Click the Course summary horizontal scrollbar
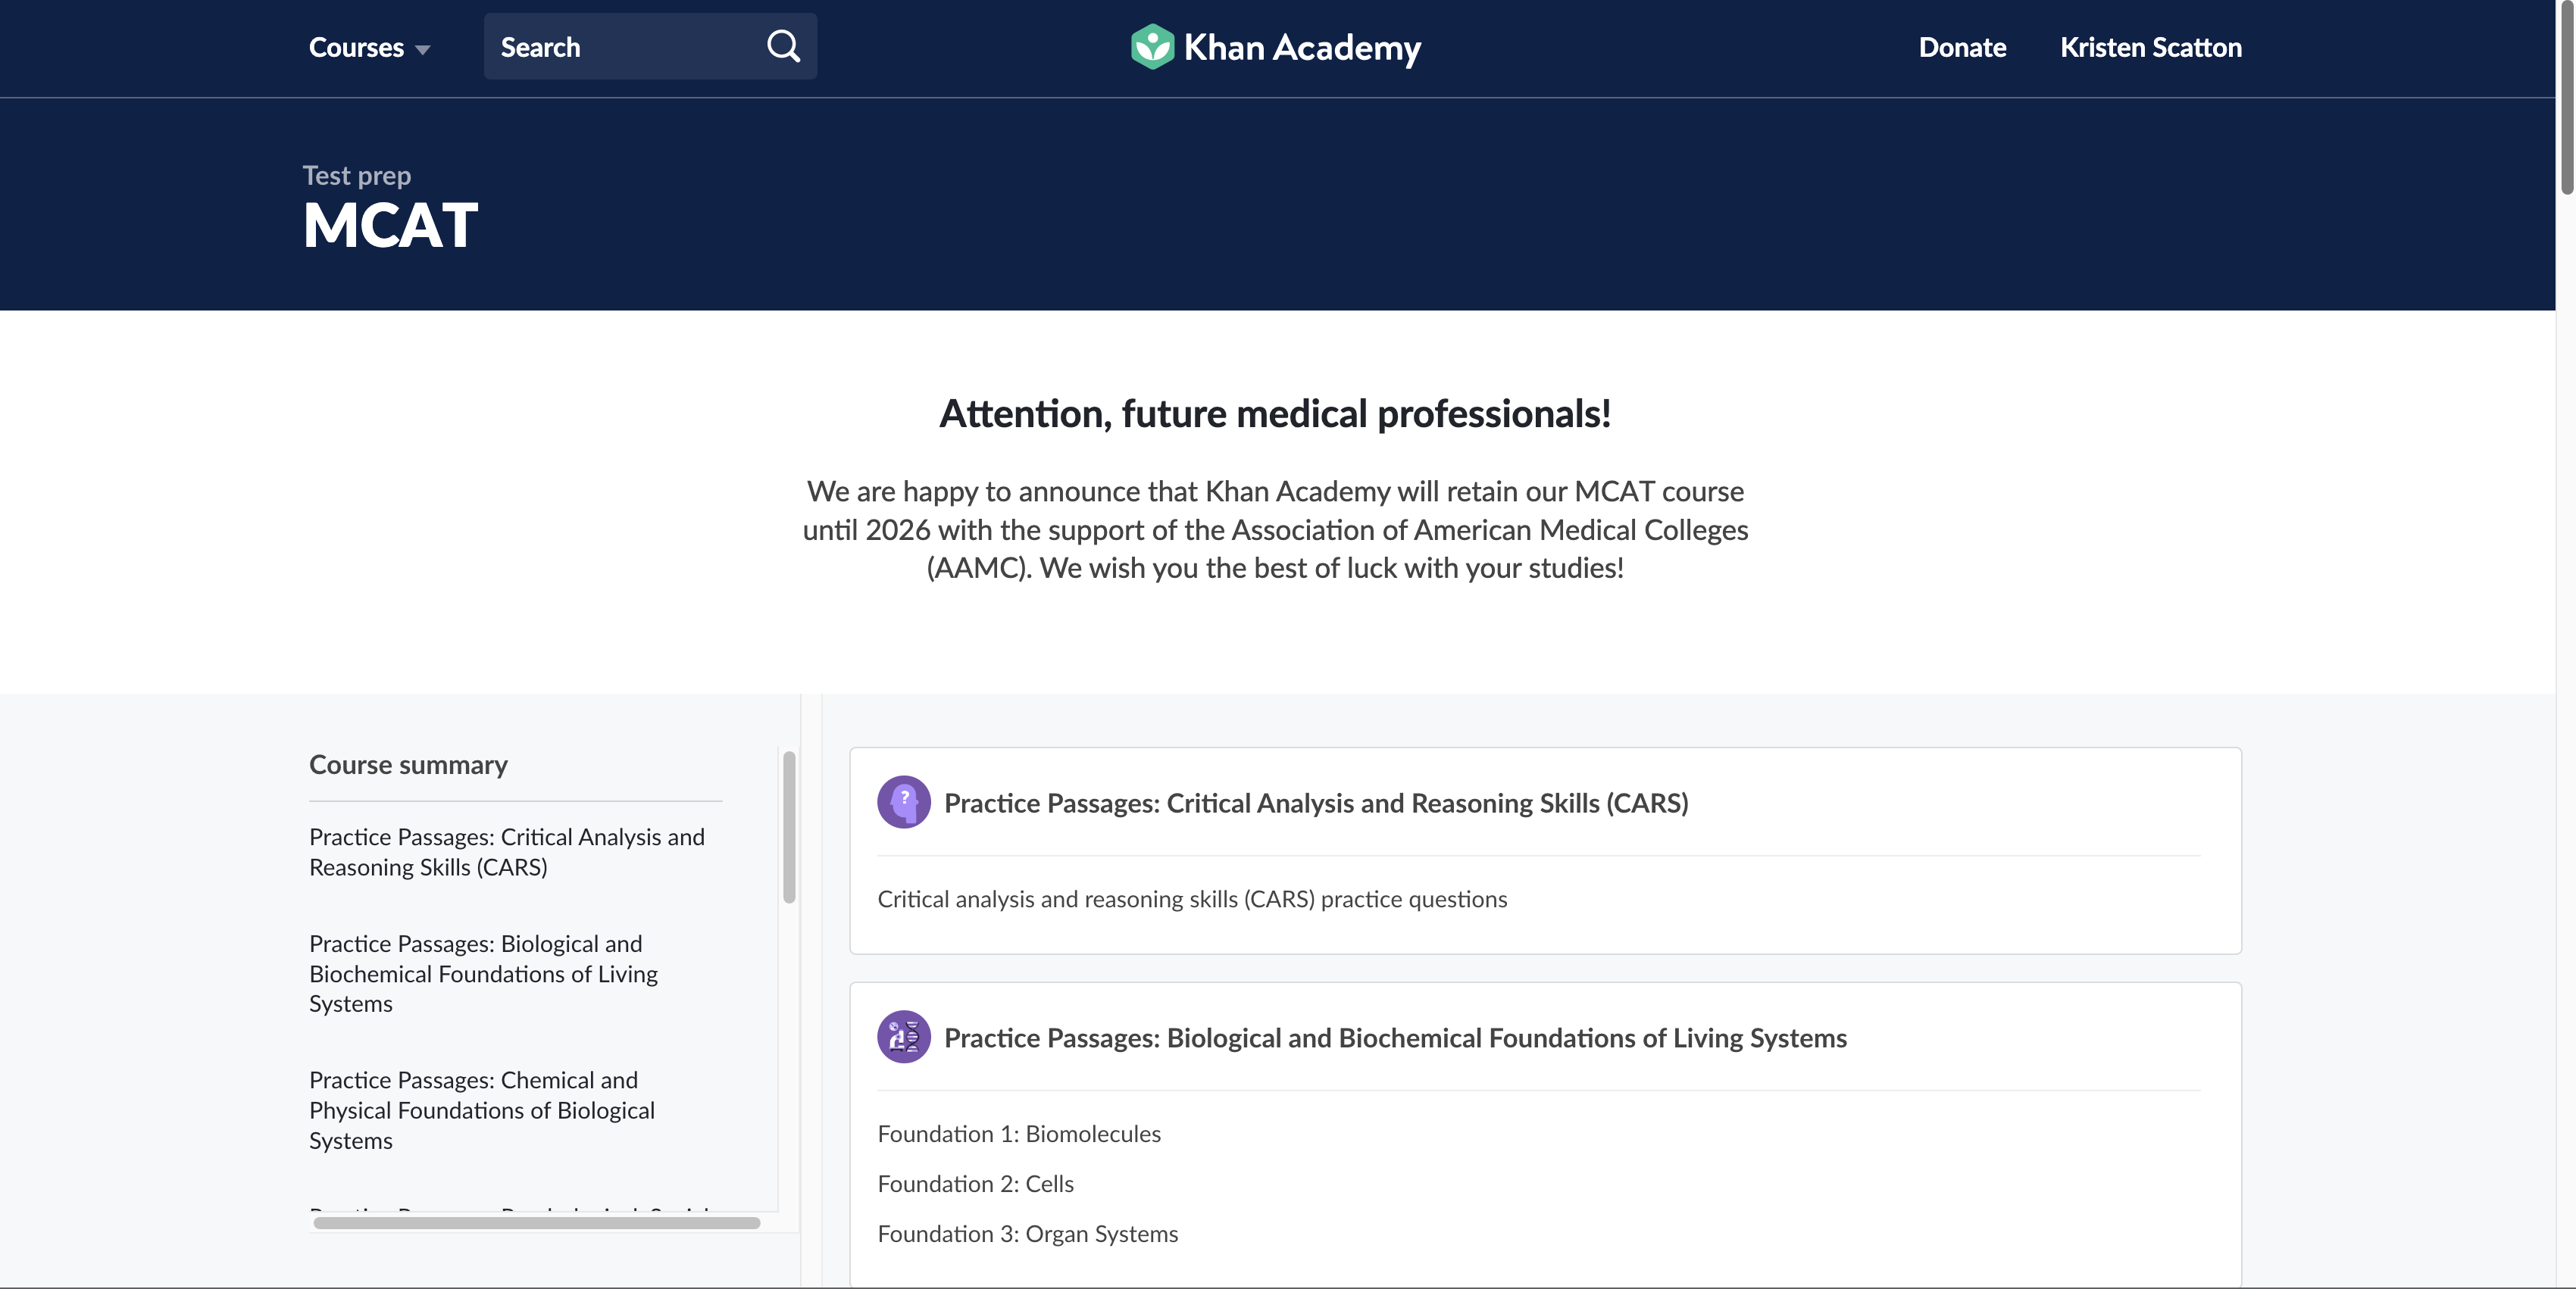 [536, 1223]
